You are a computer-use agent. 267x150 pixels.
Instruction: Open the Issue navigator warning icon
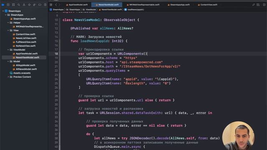click(24, 5)
